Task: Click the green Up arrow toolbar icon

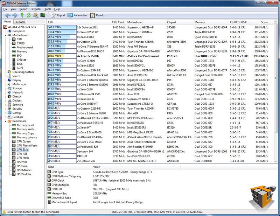Action: click(x=22, y=15)
